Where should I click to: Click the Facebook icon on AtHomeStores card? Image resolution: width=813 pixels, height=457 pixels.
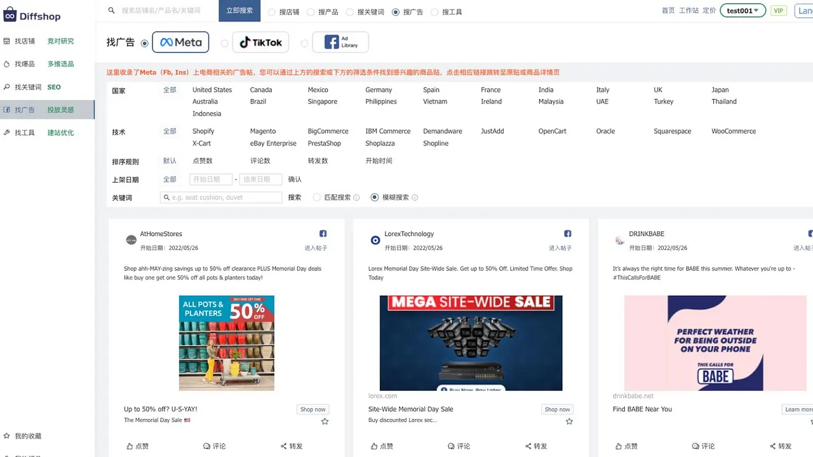coord(323,234)
